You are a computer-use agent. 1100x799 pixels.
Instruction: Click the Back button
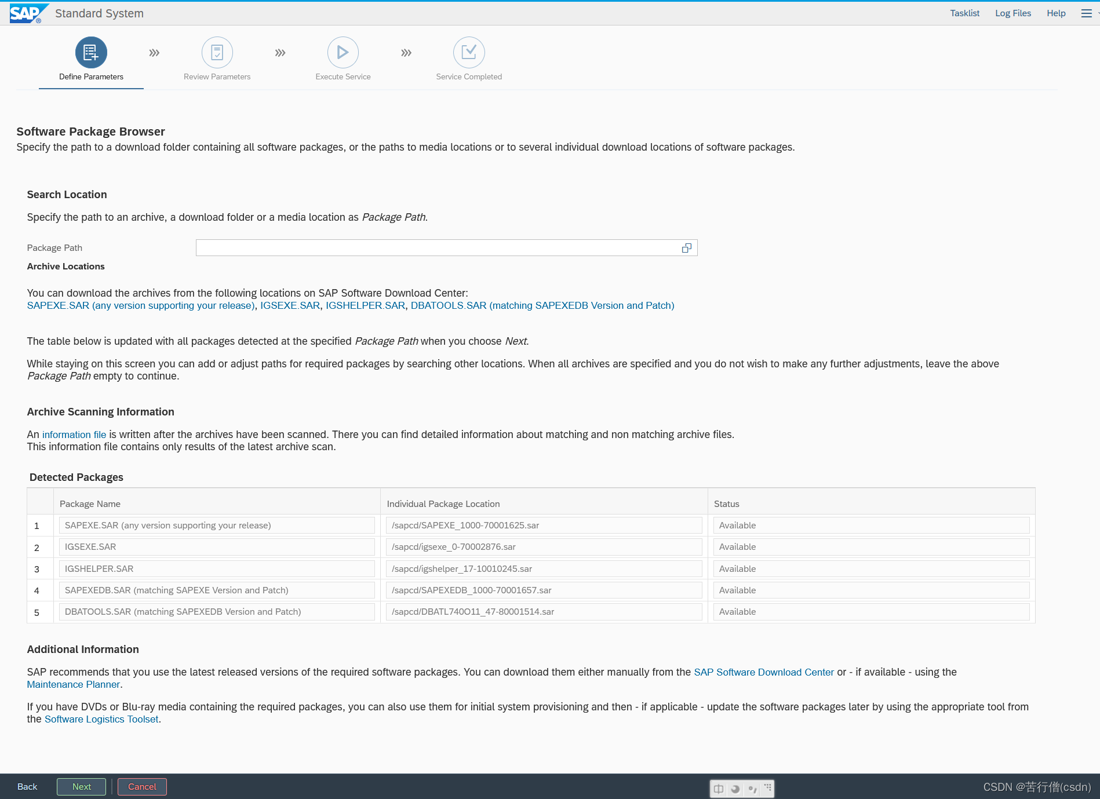(27, 787)
